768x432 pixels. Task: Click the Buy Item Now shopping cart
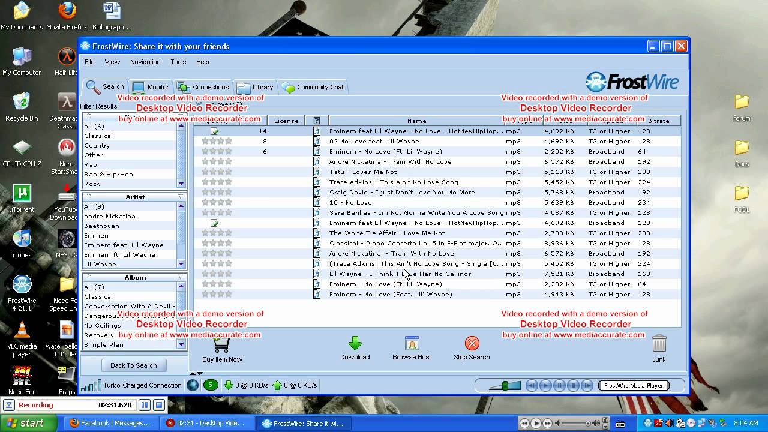tap(222, 346)
